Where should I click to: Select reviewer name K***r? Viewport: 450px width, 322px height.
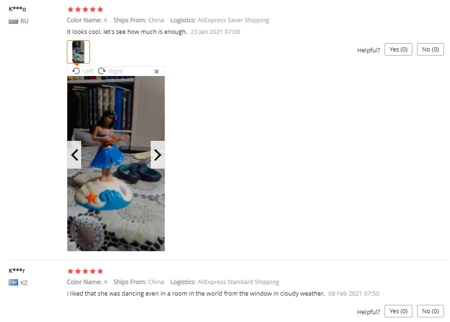click(17, 271)
